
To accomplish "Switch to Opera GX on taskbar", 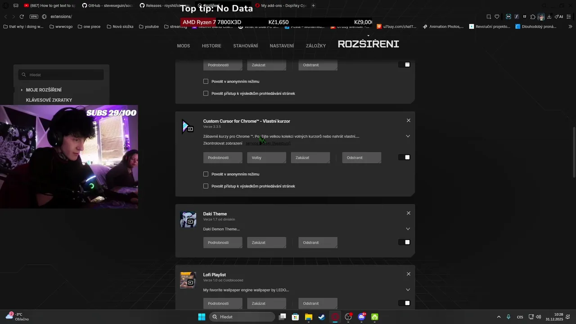I will 335,317.
